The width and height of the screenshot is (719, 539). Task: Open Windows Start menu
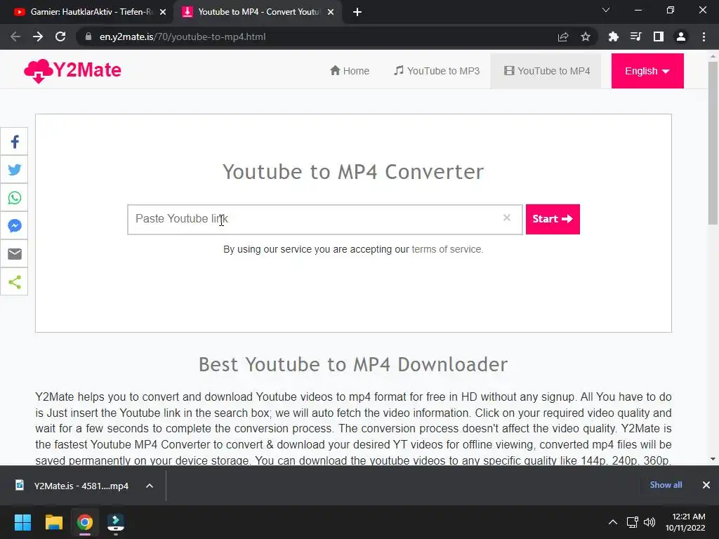22,522
